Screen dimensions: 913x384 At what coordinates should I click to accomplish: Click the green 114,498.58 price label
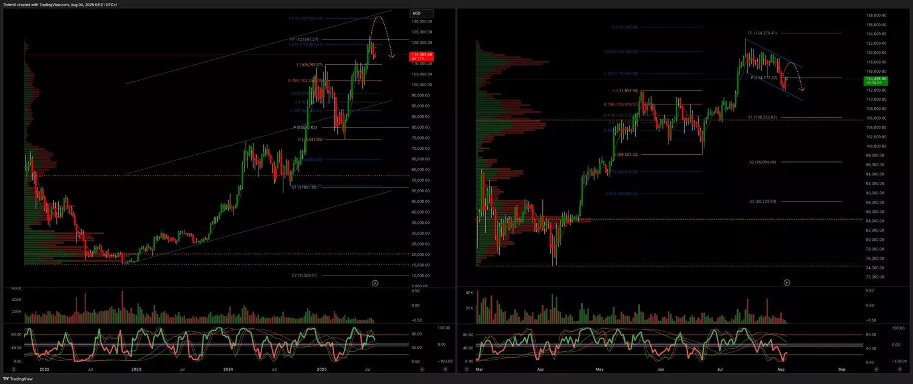tap(877, 80)
